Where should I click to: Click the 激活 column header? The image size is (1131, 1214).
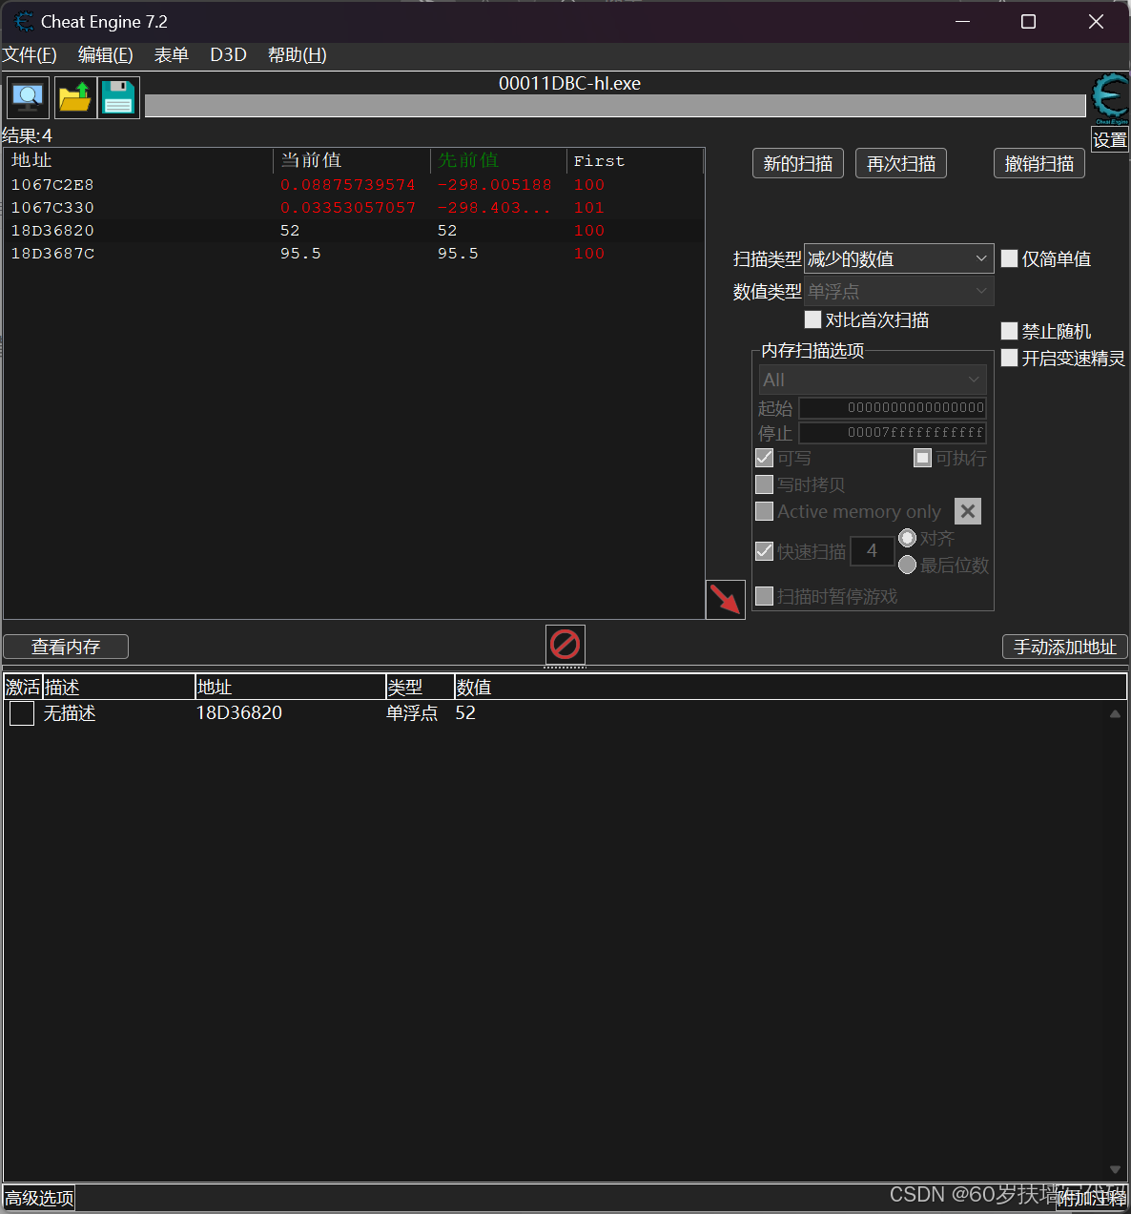point(23,687)
